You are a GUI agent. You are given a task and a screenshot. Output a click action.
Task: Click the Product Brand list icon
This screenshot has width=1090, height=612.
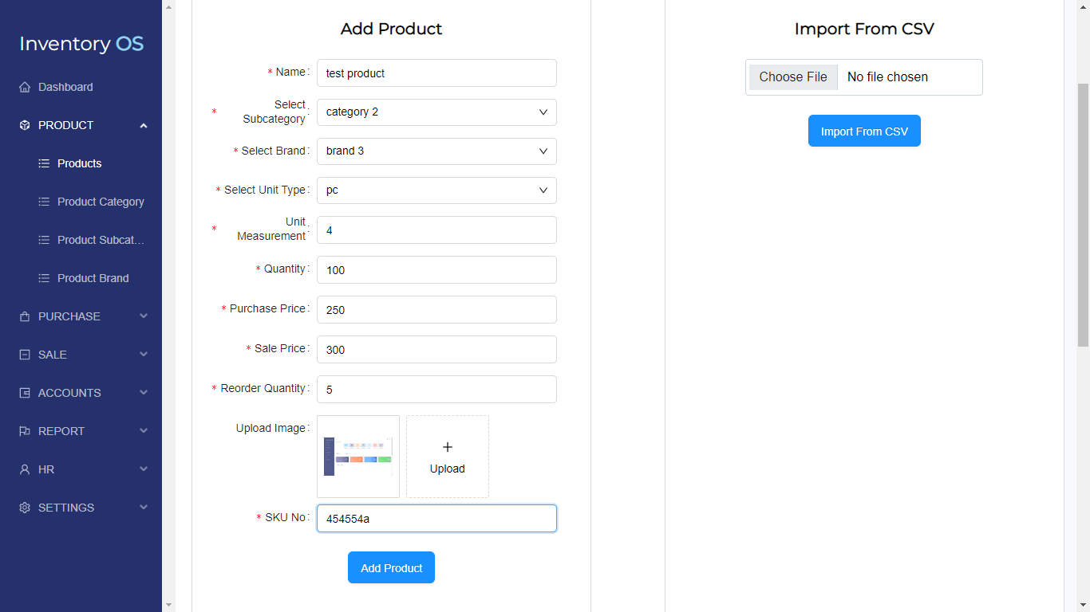tap(45, 278)
